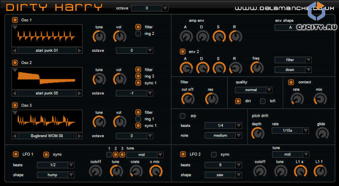
Task: Expand the LFO 1 shape hump dropdown
Action: point(56,175)
